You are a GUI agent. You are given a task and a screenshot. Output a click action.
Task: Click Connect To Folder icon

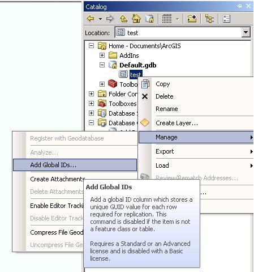192,19
